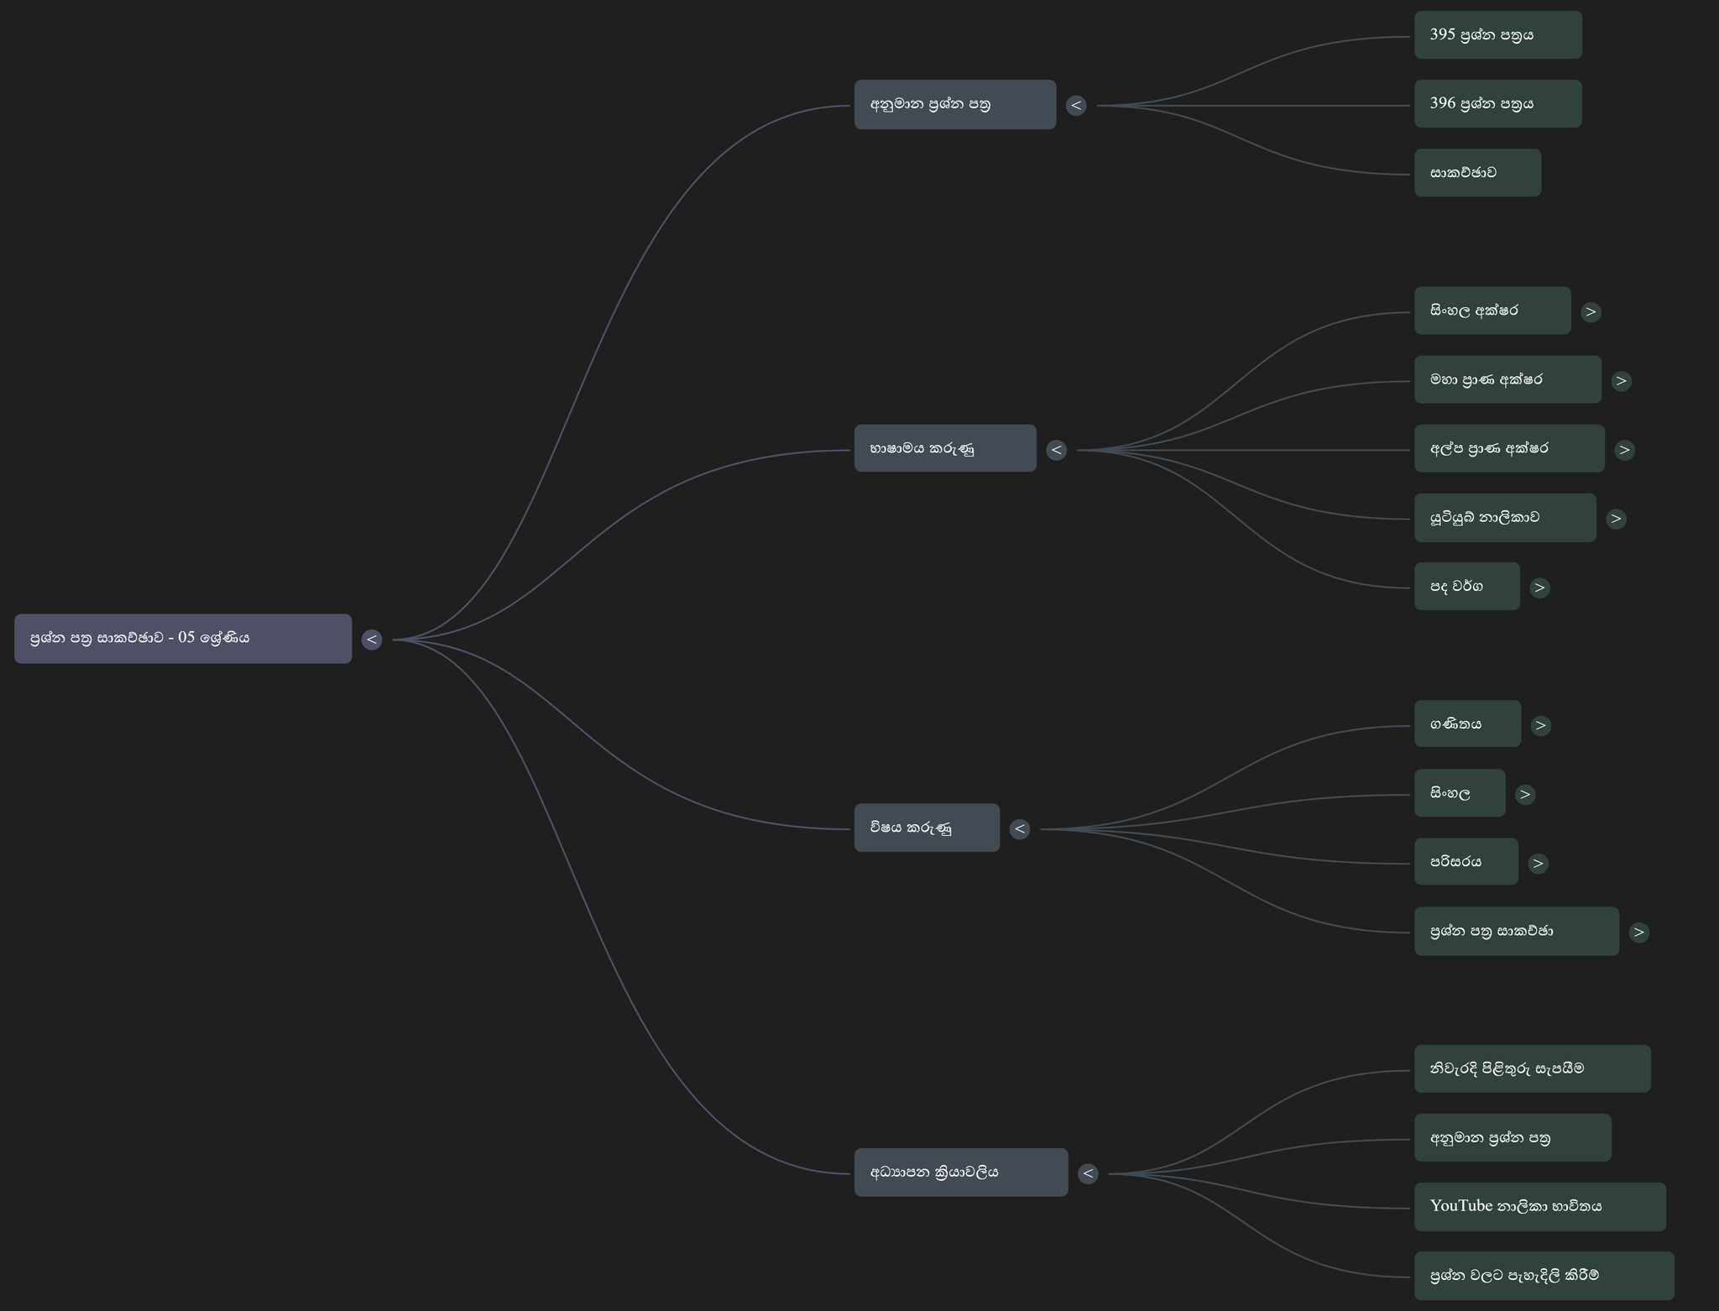Select the YouTube නාලිකා භාවිතය node
Viewport: 1719px width, 1311px height.
pos(1539,1207)
